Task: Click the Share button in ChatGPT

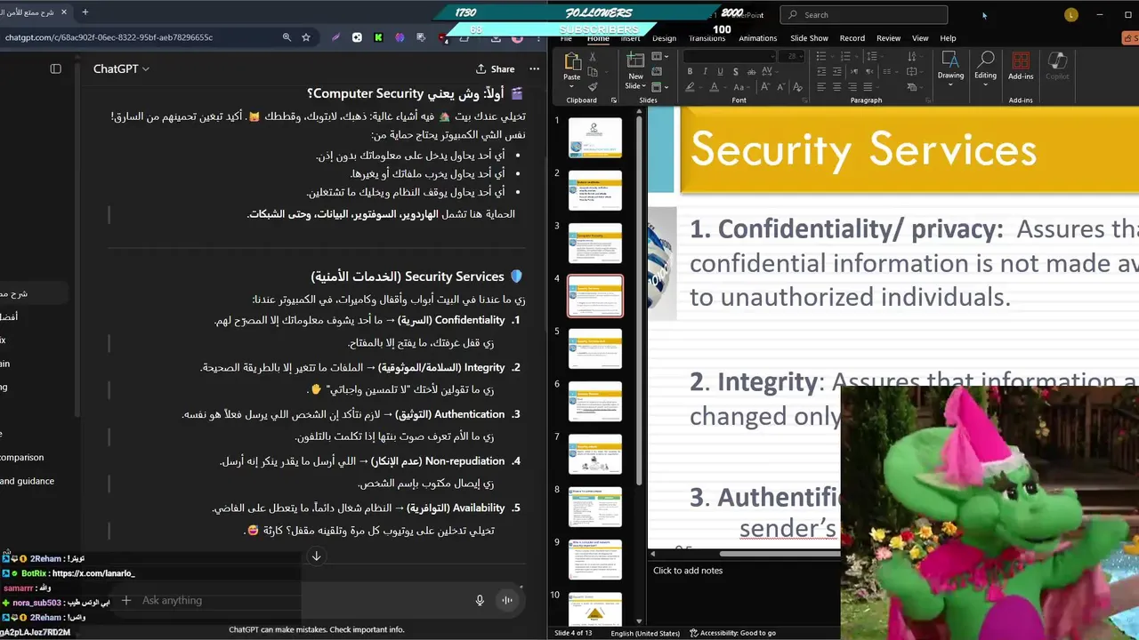Action: coord(496,68)
